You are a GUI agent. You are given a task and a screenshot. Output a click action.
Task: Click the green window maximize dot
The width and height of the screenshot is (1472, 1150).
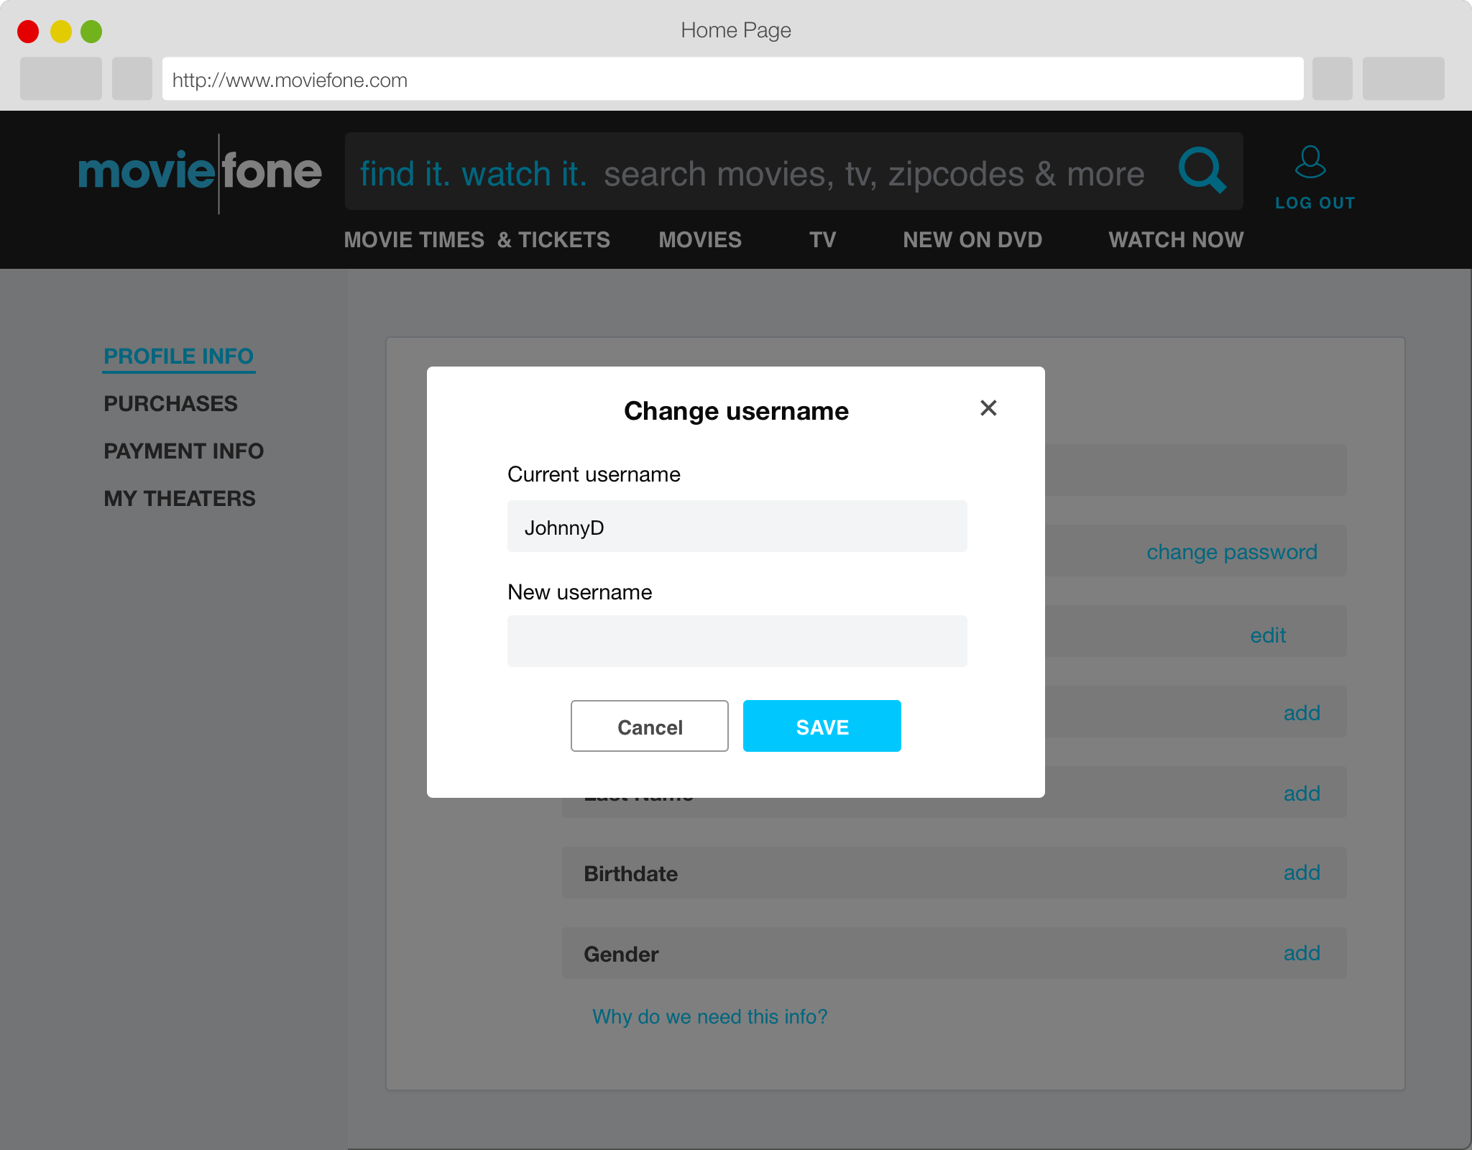(x=91, y=32)
